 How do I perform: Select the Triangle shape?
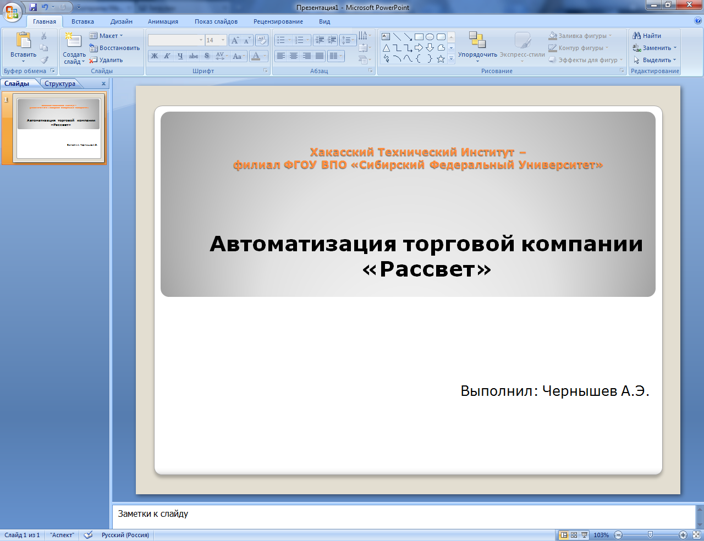pos(386,48)
